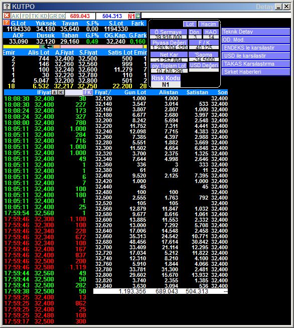Select the TK toolbar button
This screenshot has width=294, height=328.
click(35, 16)
